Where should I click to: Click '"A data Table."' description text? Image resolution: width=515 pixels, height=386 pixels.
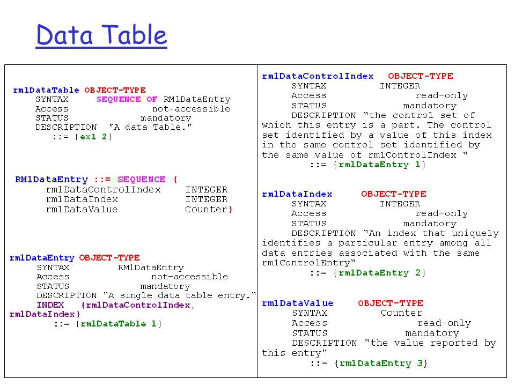[150, 127]
